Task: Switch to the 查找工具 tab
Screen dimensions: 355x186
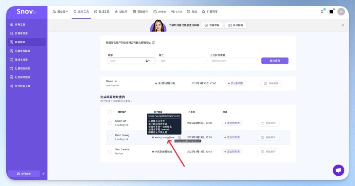Action: (81, 12)
